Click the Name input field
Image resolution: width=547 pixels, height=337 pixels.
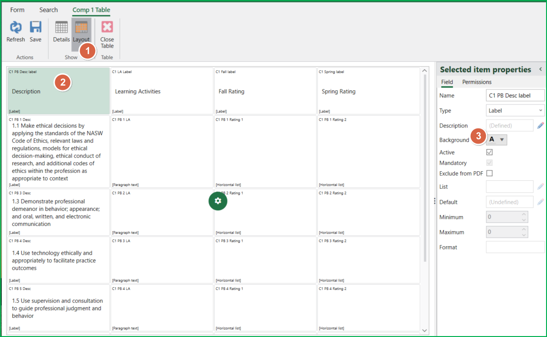515,95
